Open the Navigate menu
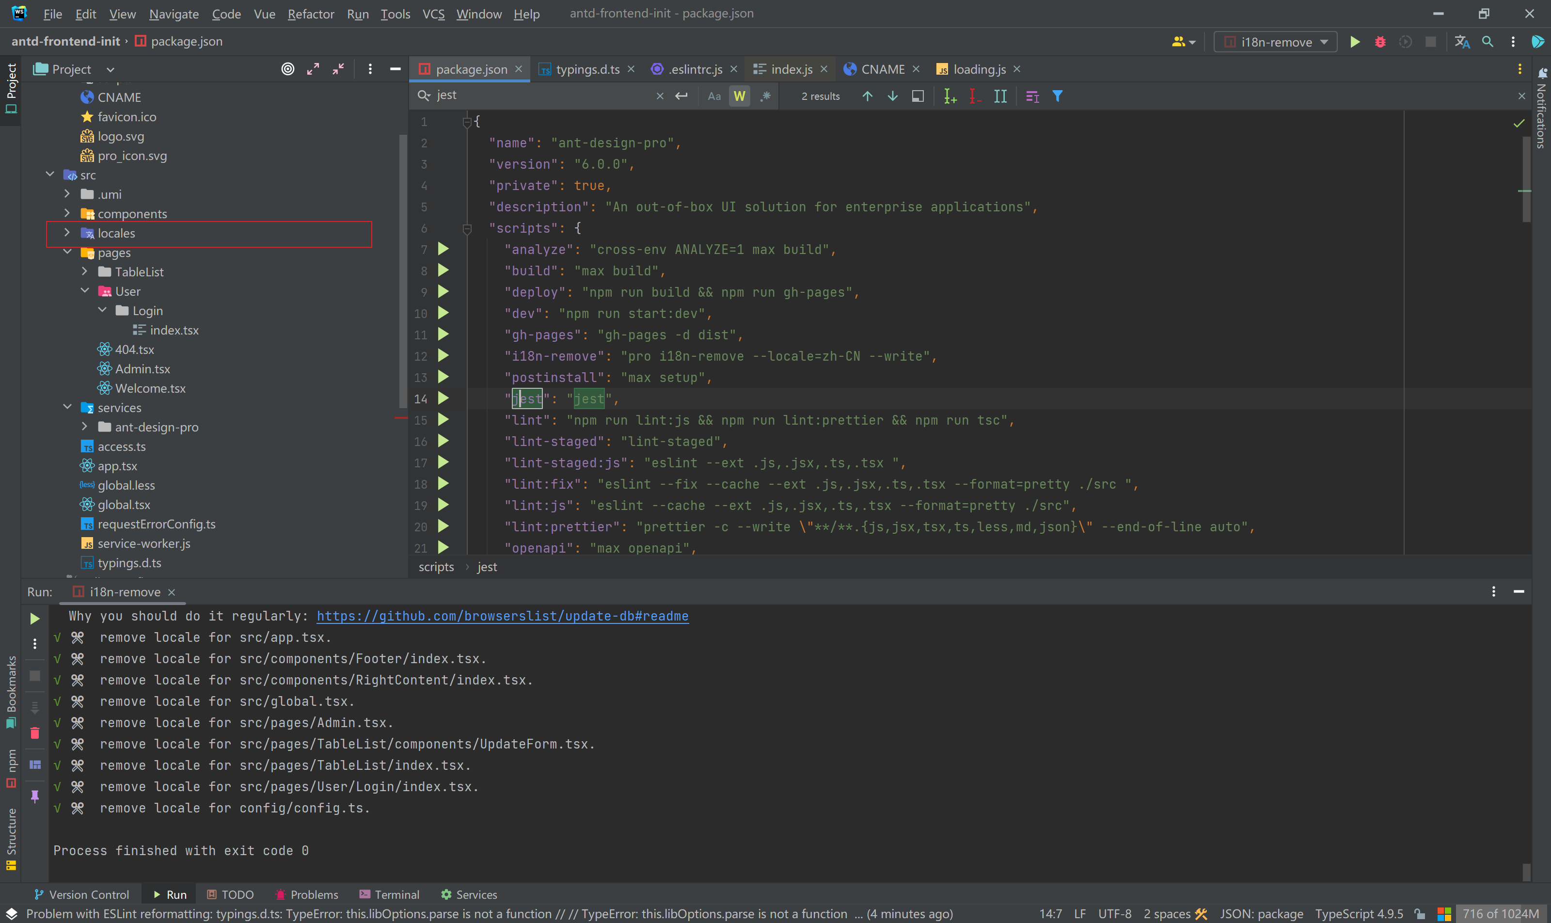 pyautogui.click(x=174, y=14)
